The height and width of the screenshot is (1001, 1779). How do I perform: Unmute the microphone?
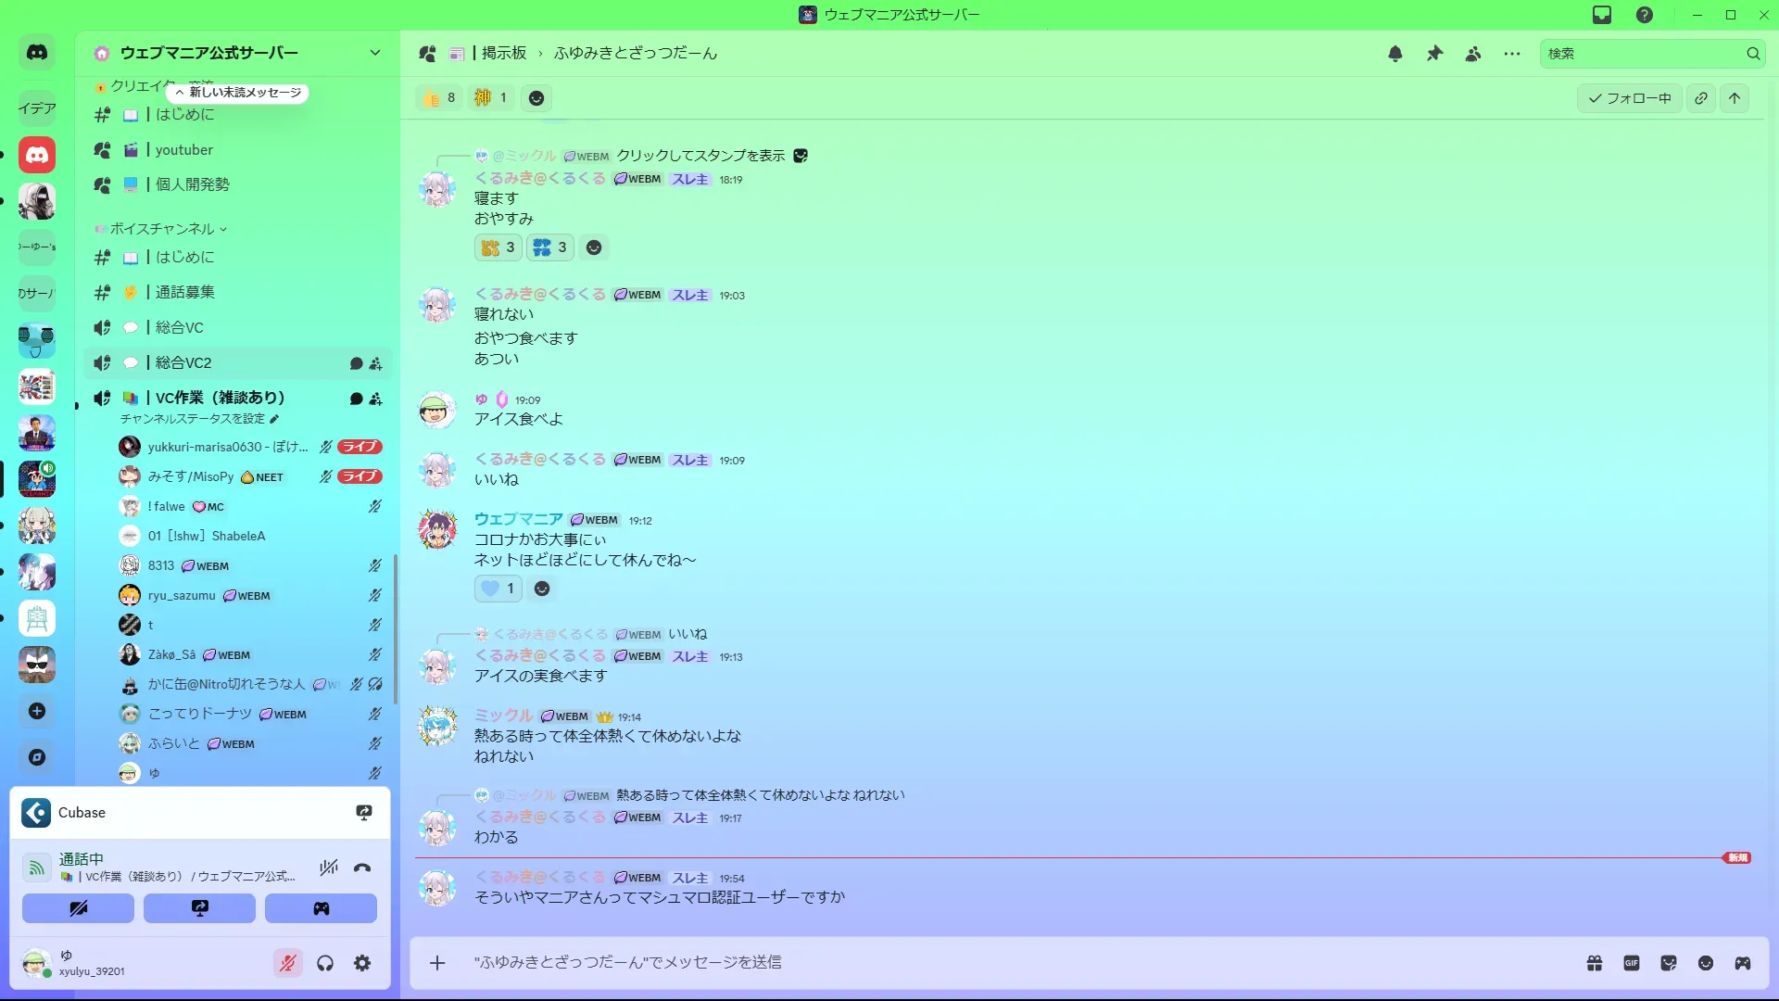[288, 964]
